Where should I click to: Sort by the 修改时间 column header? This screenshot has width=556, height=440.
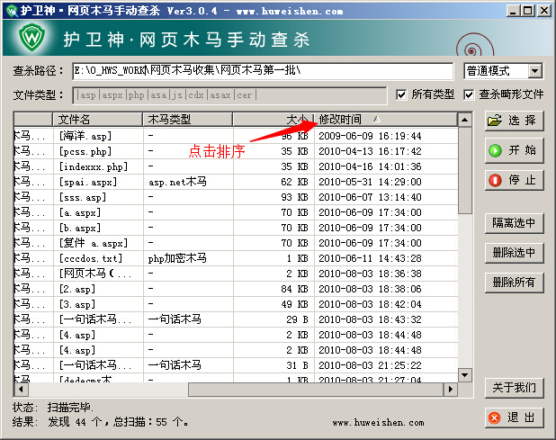385,120
